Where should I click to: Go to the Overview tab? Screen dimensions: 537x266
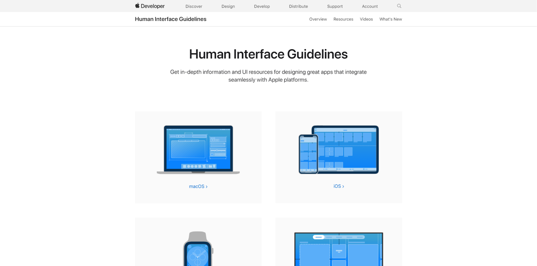click(318, 19)
